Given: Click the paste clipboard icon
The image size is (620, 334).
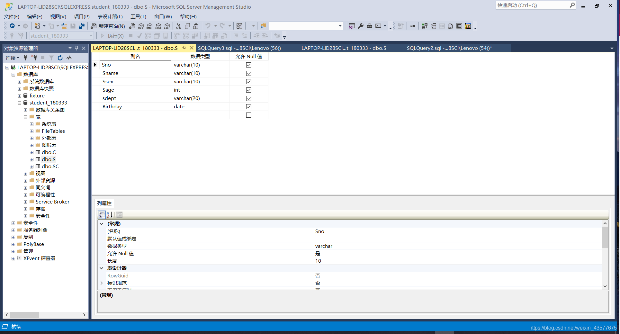Looking at the screenshot, I should (x=196, y=26).
